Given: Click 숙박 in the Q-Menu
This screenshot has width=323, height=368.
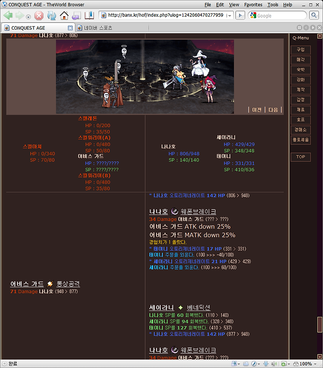Looking at the screenshot, I should pyautogui.click(x=301, y=70).
